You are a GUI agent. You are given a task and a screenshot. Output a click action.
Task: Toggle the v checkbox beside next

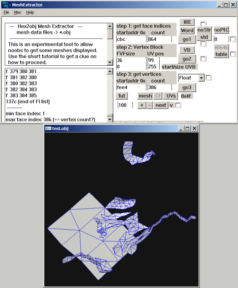178,105
